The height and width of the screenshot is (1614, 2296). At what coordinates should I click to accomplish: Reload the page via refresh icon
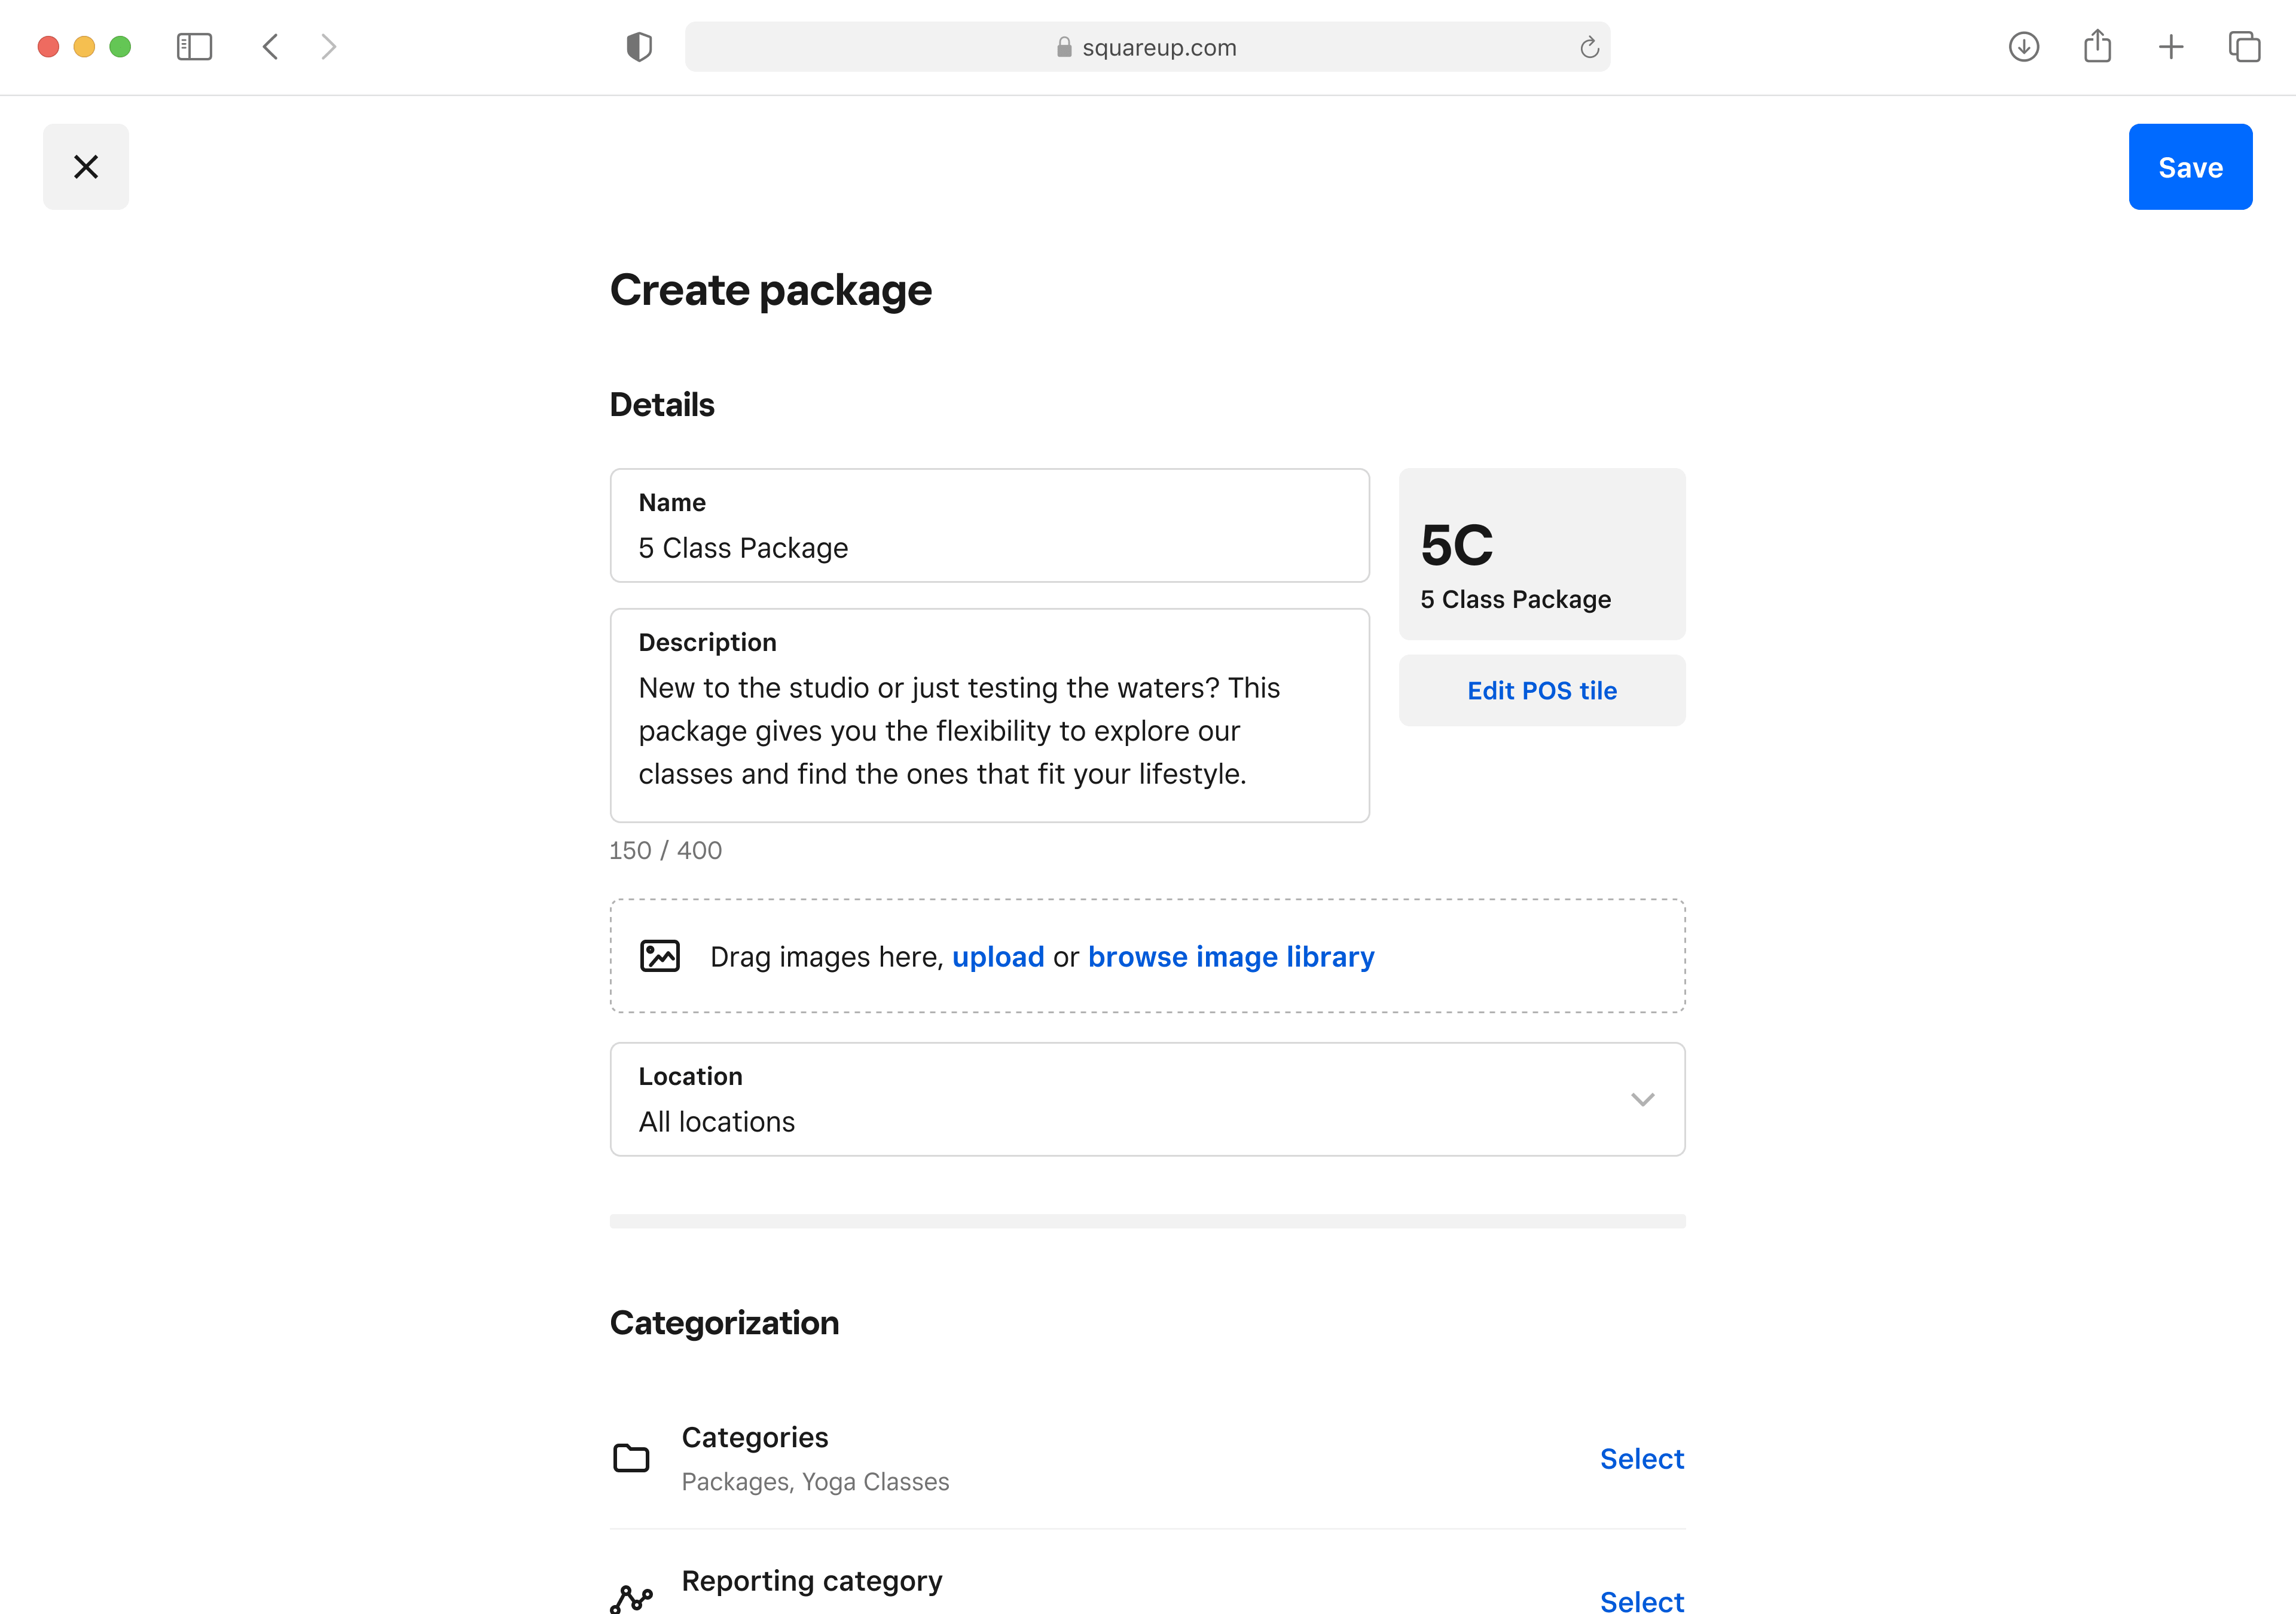(x=1588, y=47)
